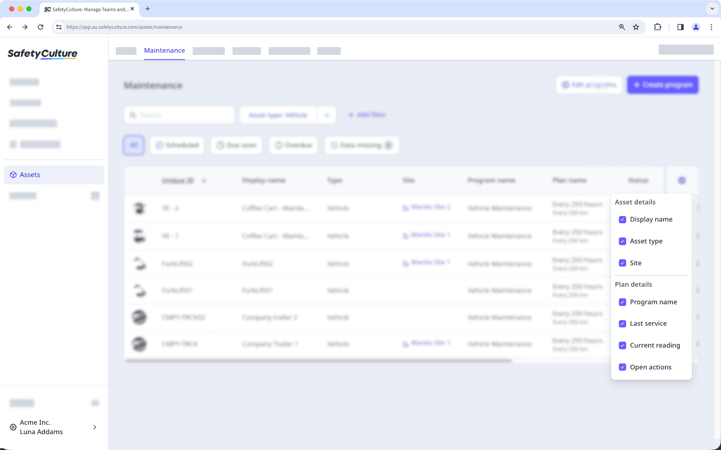Image resolution: width=721 pixels, height=450 pixels.
Task: Click the site location icon beside Manila Site 1
Action: [406, 235]
